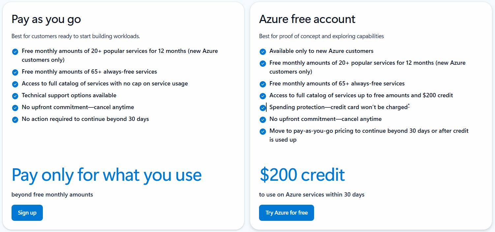The height and width of the screenshot is (232, 495).
Task: Open the asterisk footnote after 'won't be charged'
Action: (409, 105)
